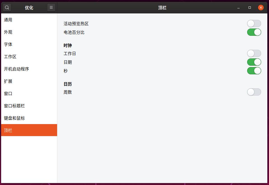Open the hamburger menu beside 优化
Image resolution: width=269 pixels, height=185 pixels.
51,8
